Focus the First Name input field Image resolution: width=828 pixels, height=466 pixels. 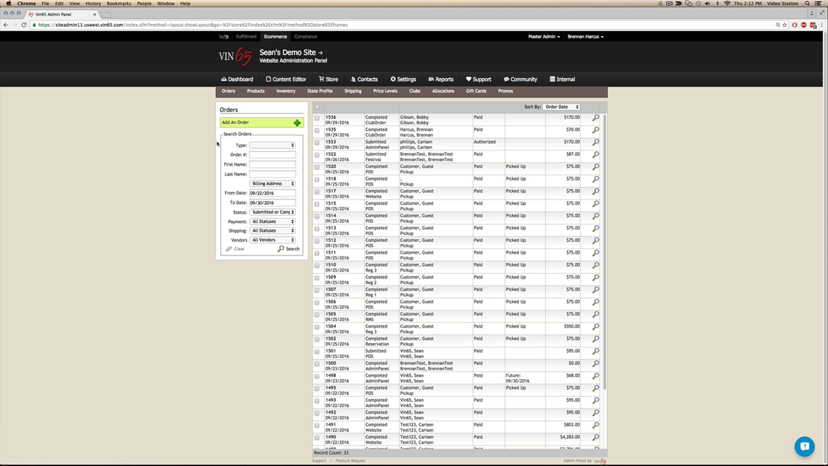273,165
